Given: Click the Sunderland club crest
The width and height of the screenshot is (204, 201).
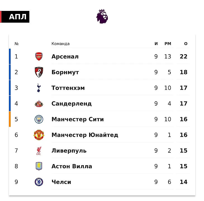Looking at the screenshot, I should point(39,103).
